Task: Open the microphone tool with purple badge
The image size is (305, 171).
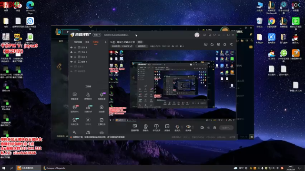Action: 102,96
